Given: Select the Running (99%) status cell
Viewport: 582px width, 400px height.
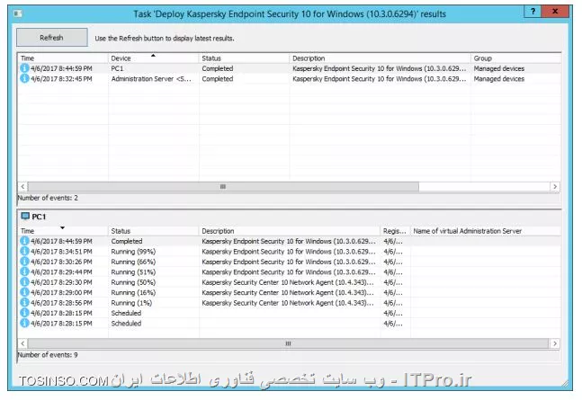Looking at the screenshot, I should coord(133,252).
